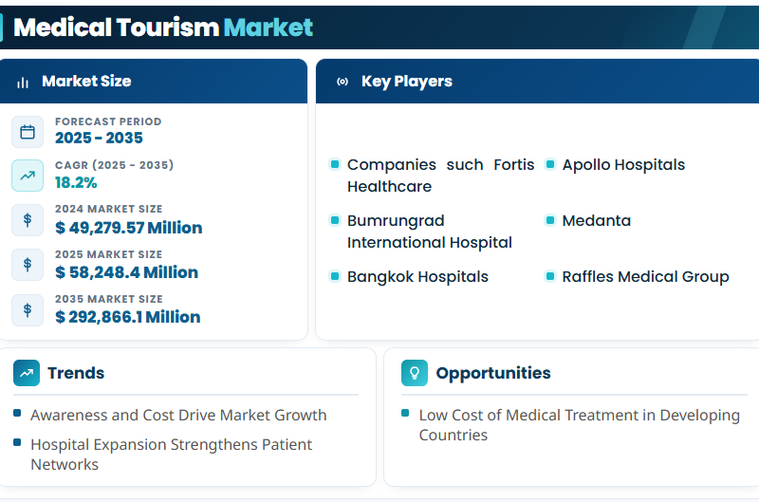Click the bullet beside Bangkok Hospitals
This screenshot has height=502, width=759.
[x=335, y=276]
